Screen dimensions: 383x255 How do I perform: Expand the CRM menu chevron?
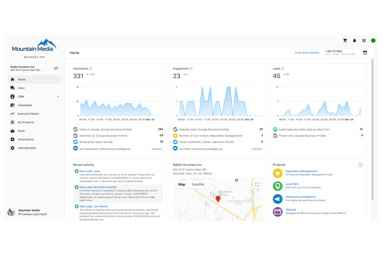point(58,96)
